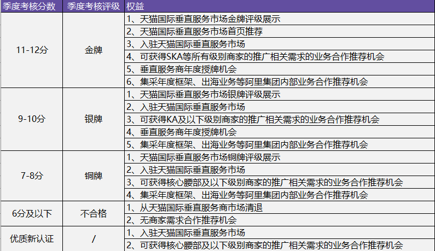Click 优质新认证 item 2、可获得核心腰部及以下级别商家

[x=280, y=245]
